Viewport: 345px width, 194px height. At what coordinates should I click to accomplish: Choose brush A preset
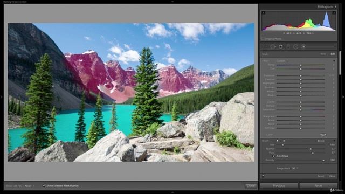(x=277, y=141)
